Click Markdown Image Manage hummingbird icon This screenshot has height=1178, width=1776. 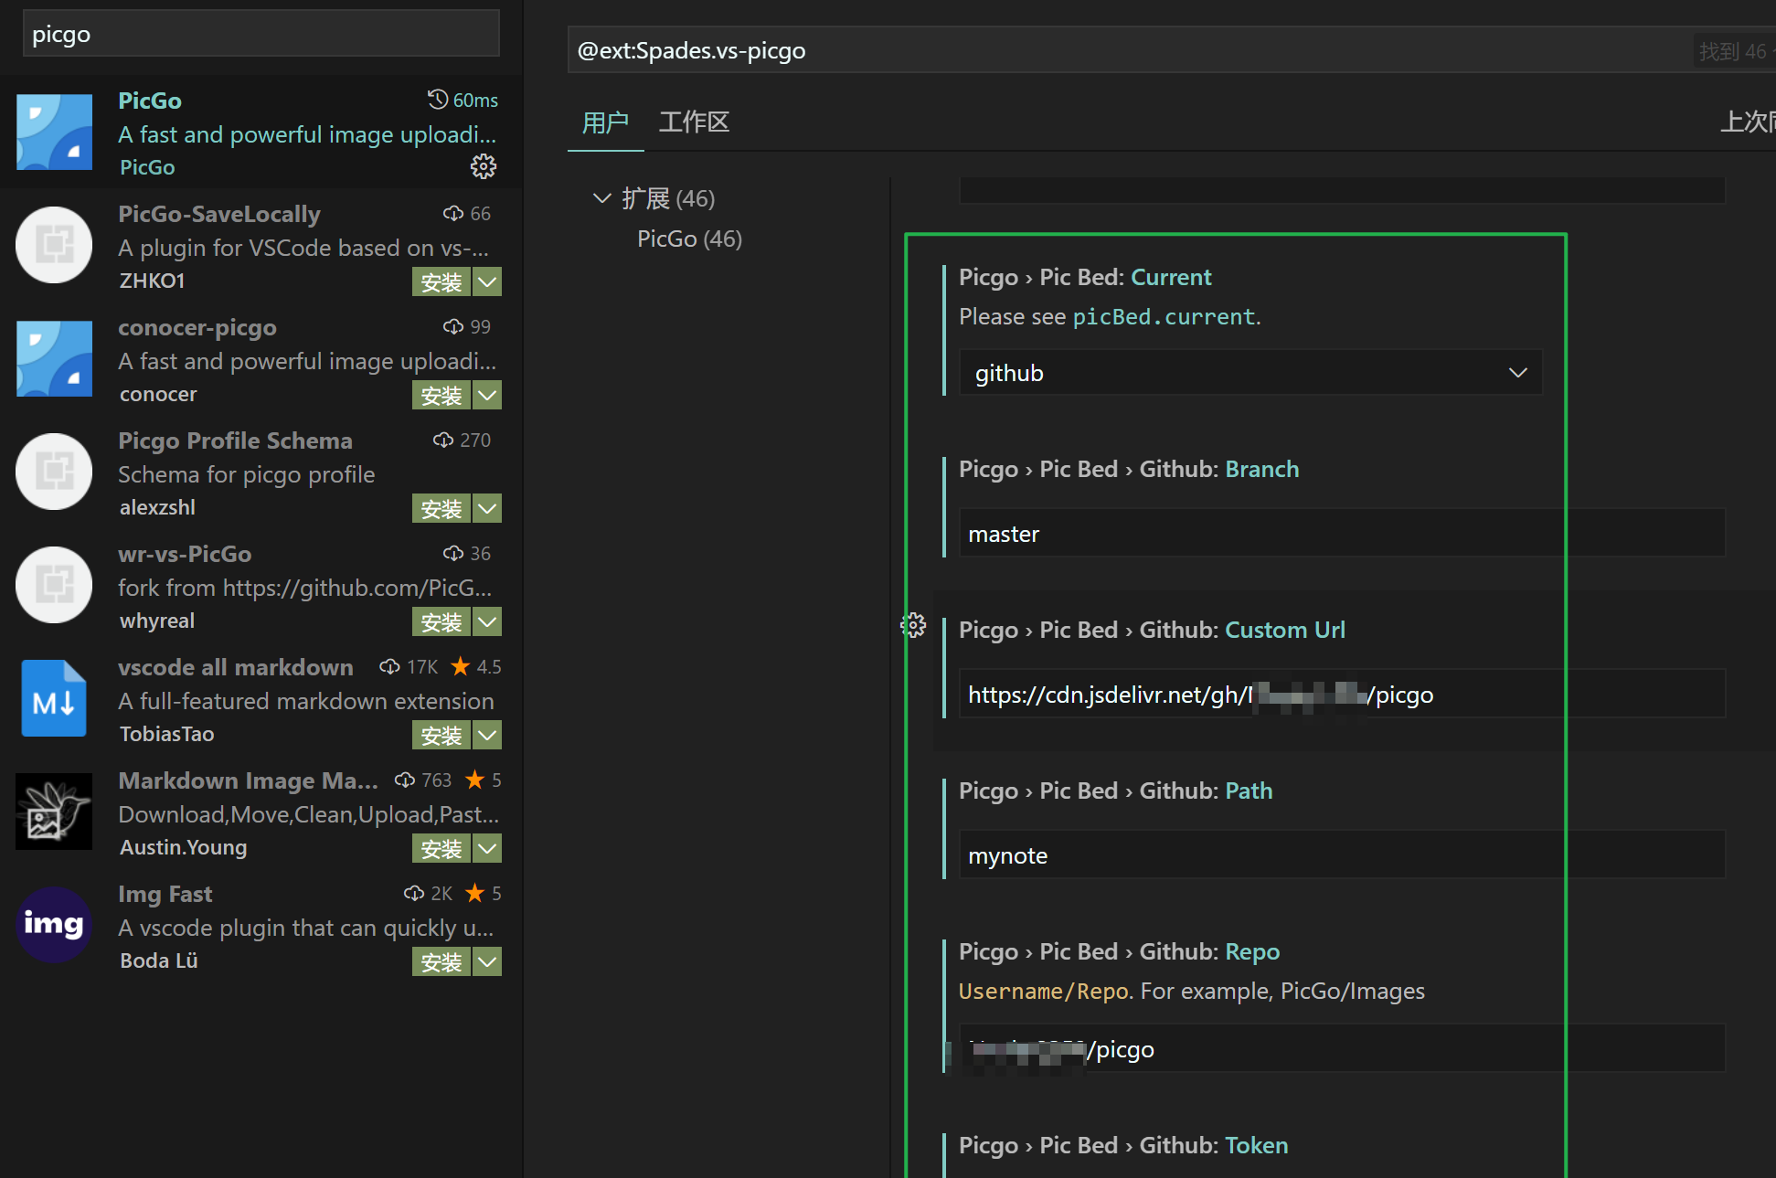click(54, 812)
